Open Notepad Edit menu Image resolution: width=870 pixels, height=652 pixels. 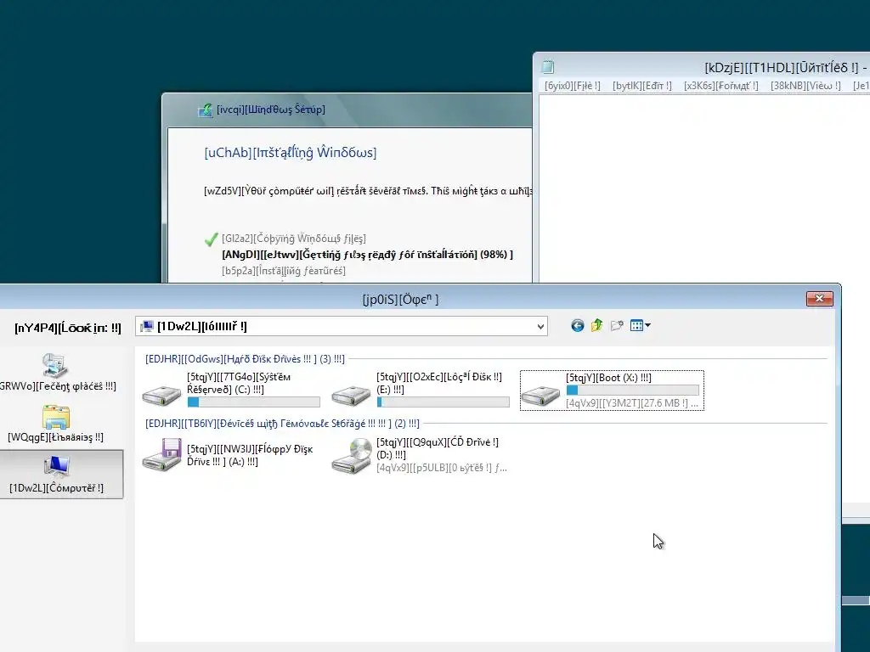[641, 86]
